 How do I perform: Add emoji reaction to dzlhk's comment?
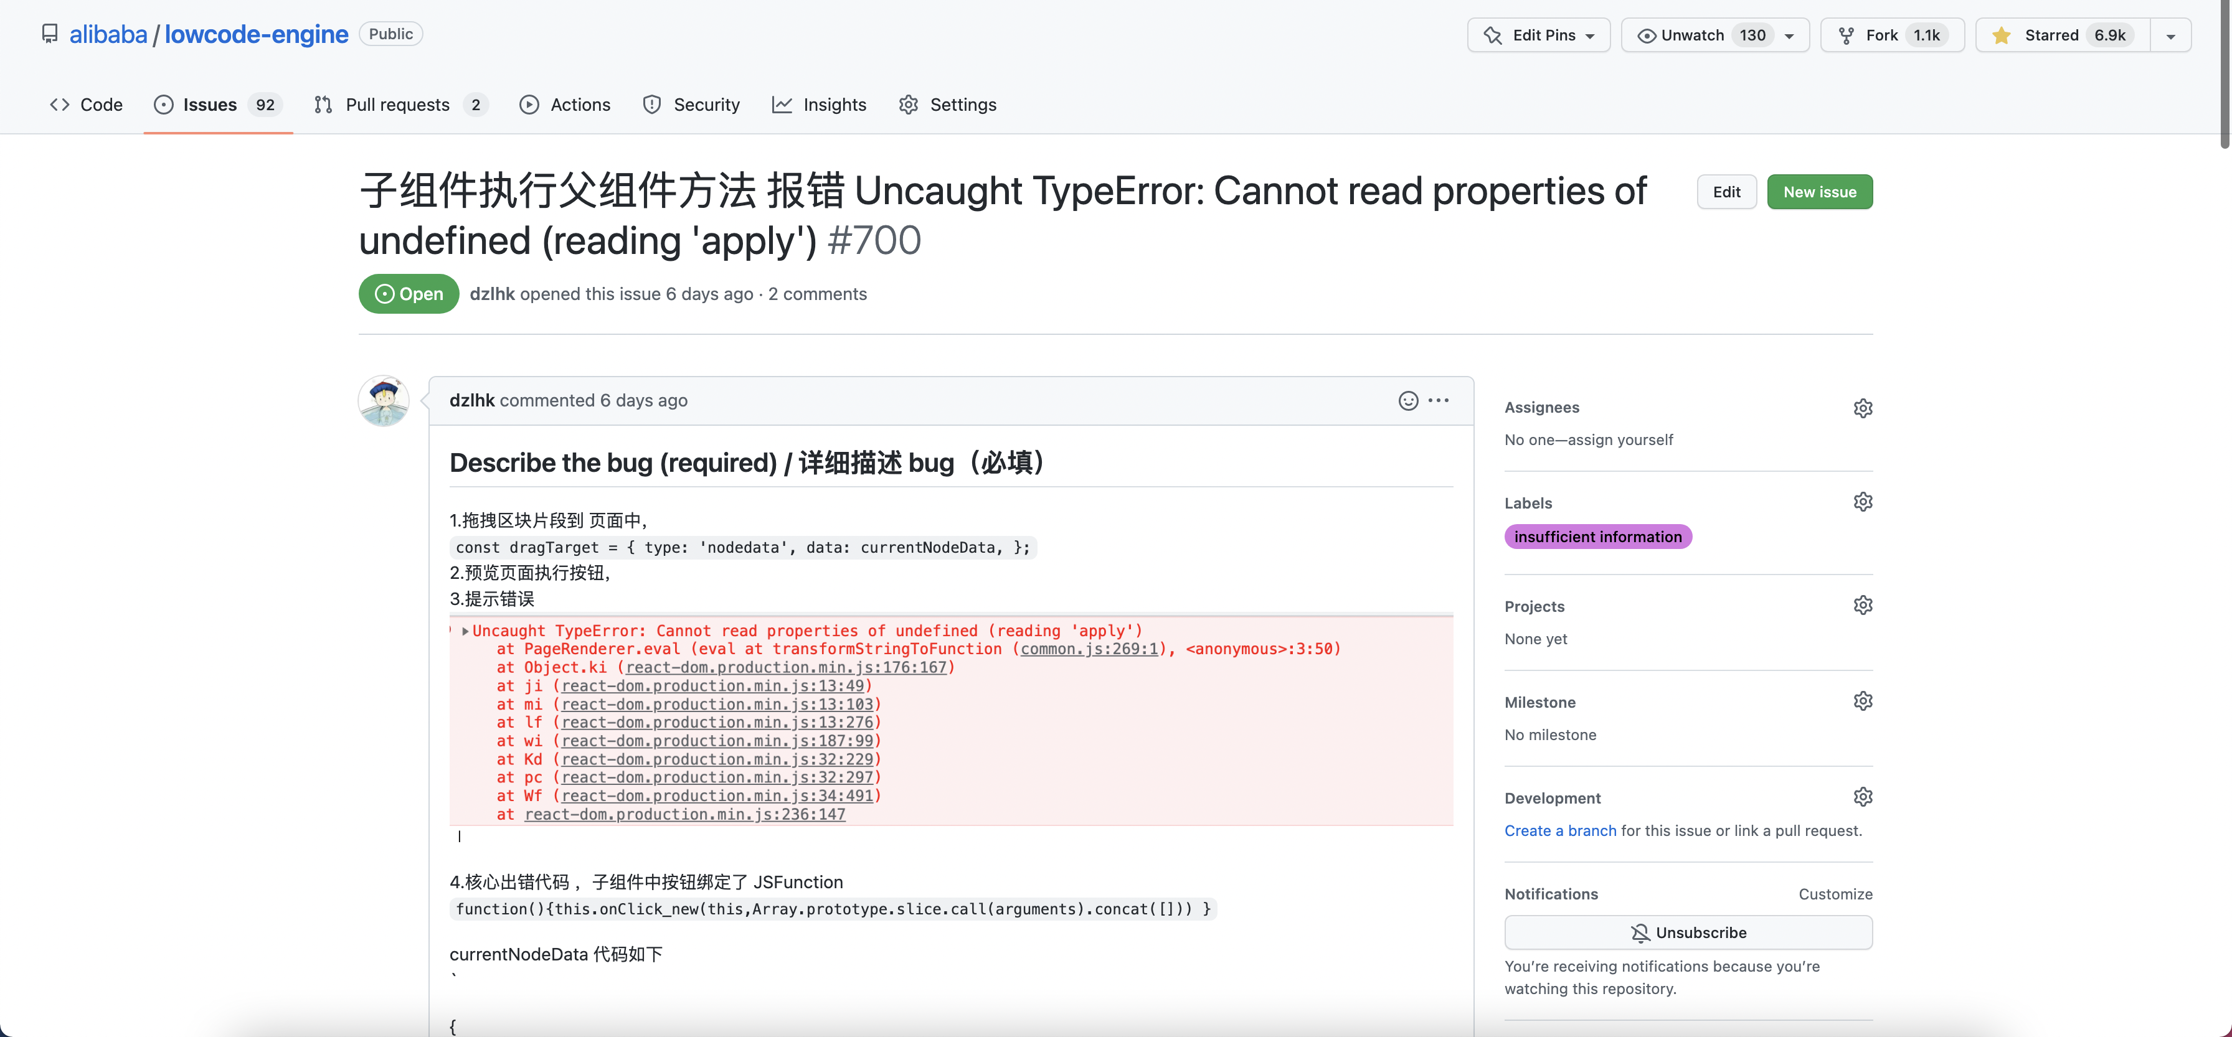1408,400
